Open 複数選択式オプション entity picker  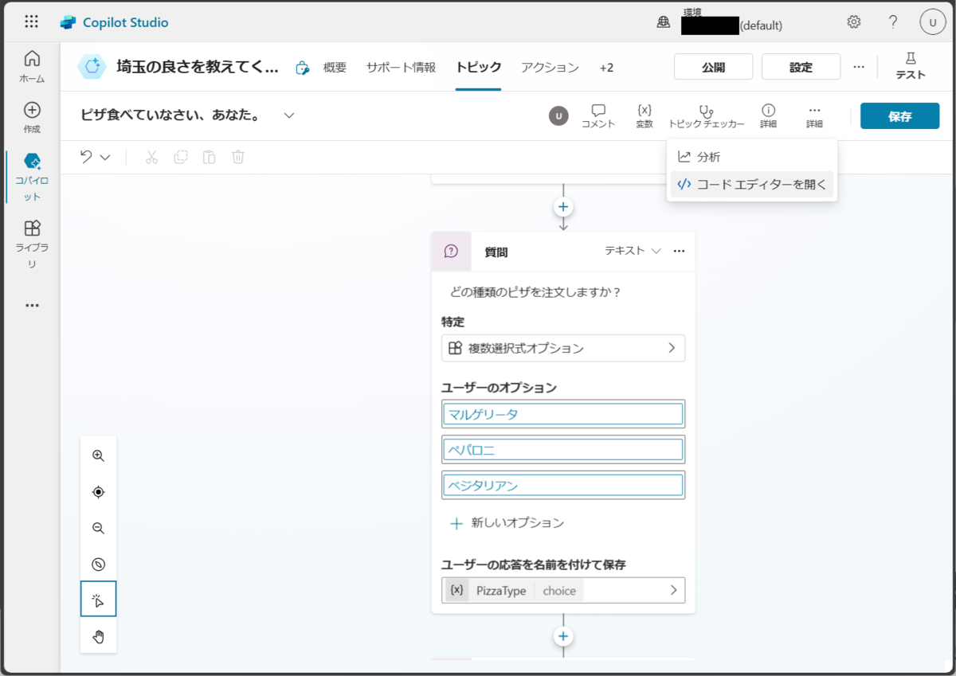click(563, 348)
